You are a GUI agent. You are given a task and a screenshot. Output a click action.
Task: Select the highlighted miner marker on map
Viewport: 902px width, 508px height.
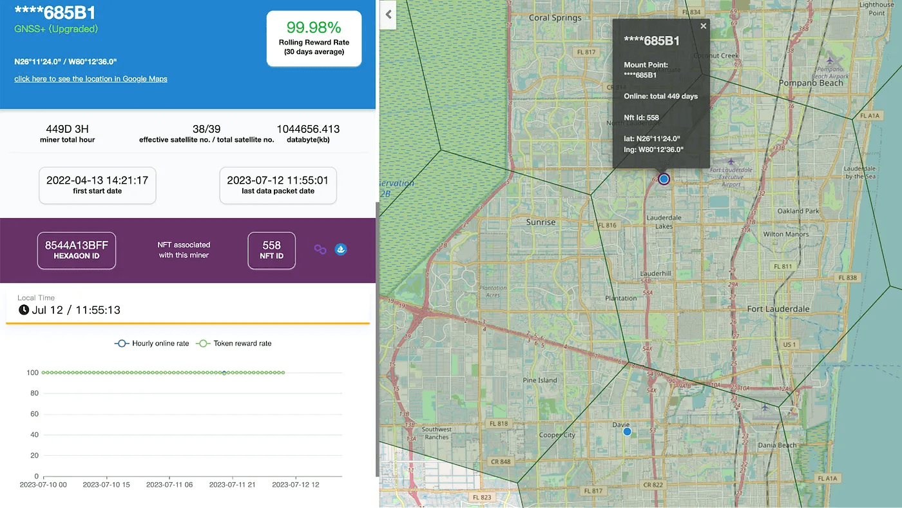coord(664,179)
